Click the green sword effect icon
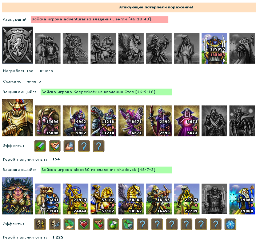The image size is (256, 240). (x=40, y=146)
